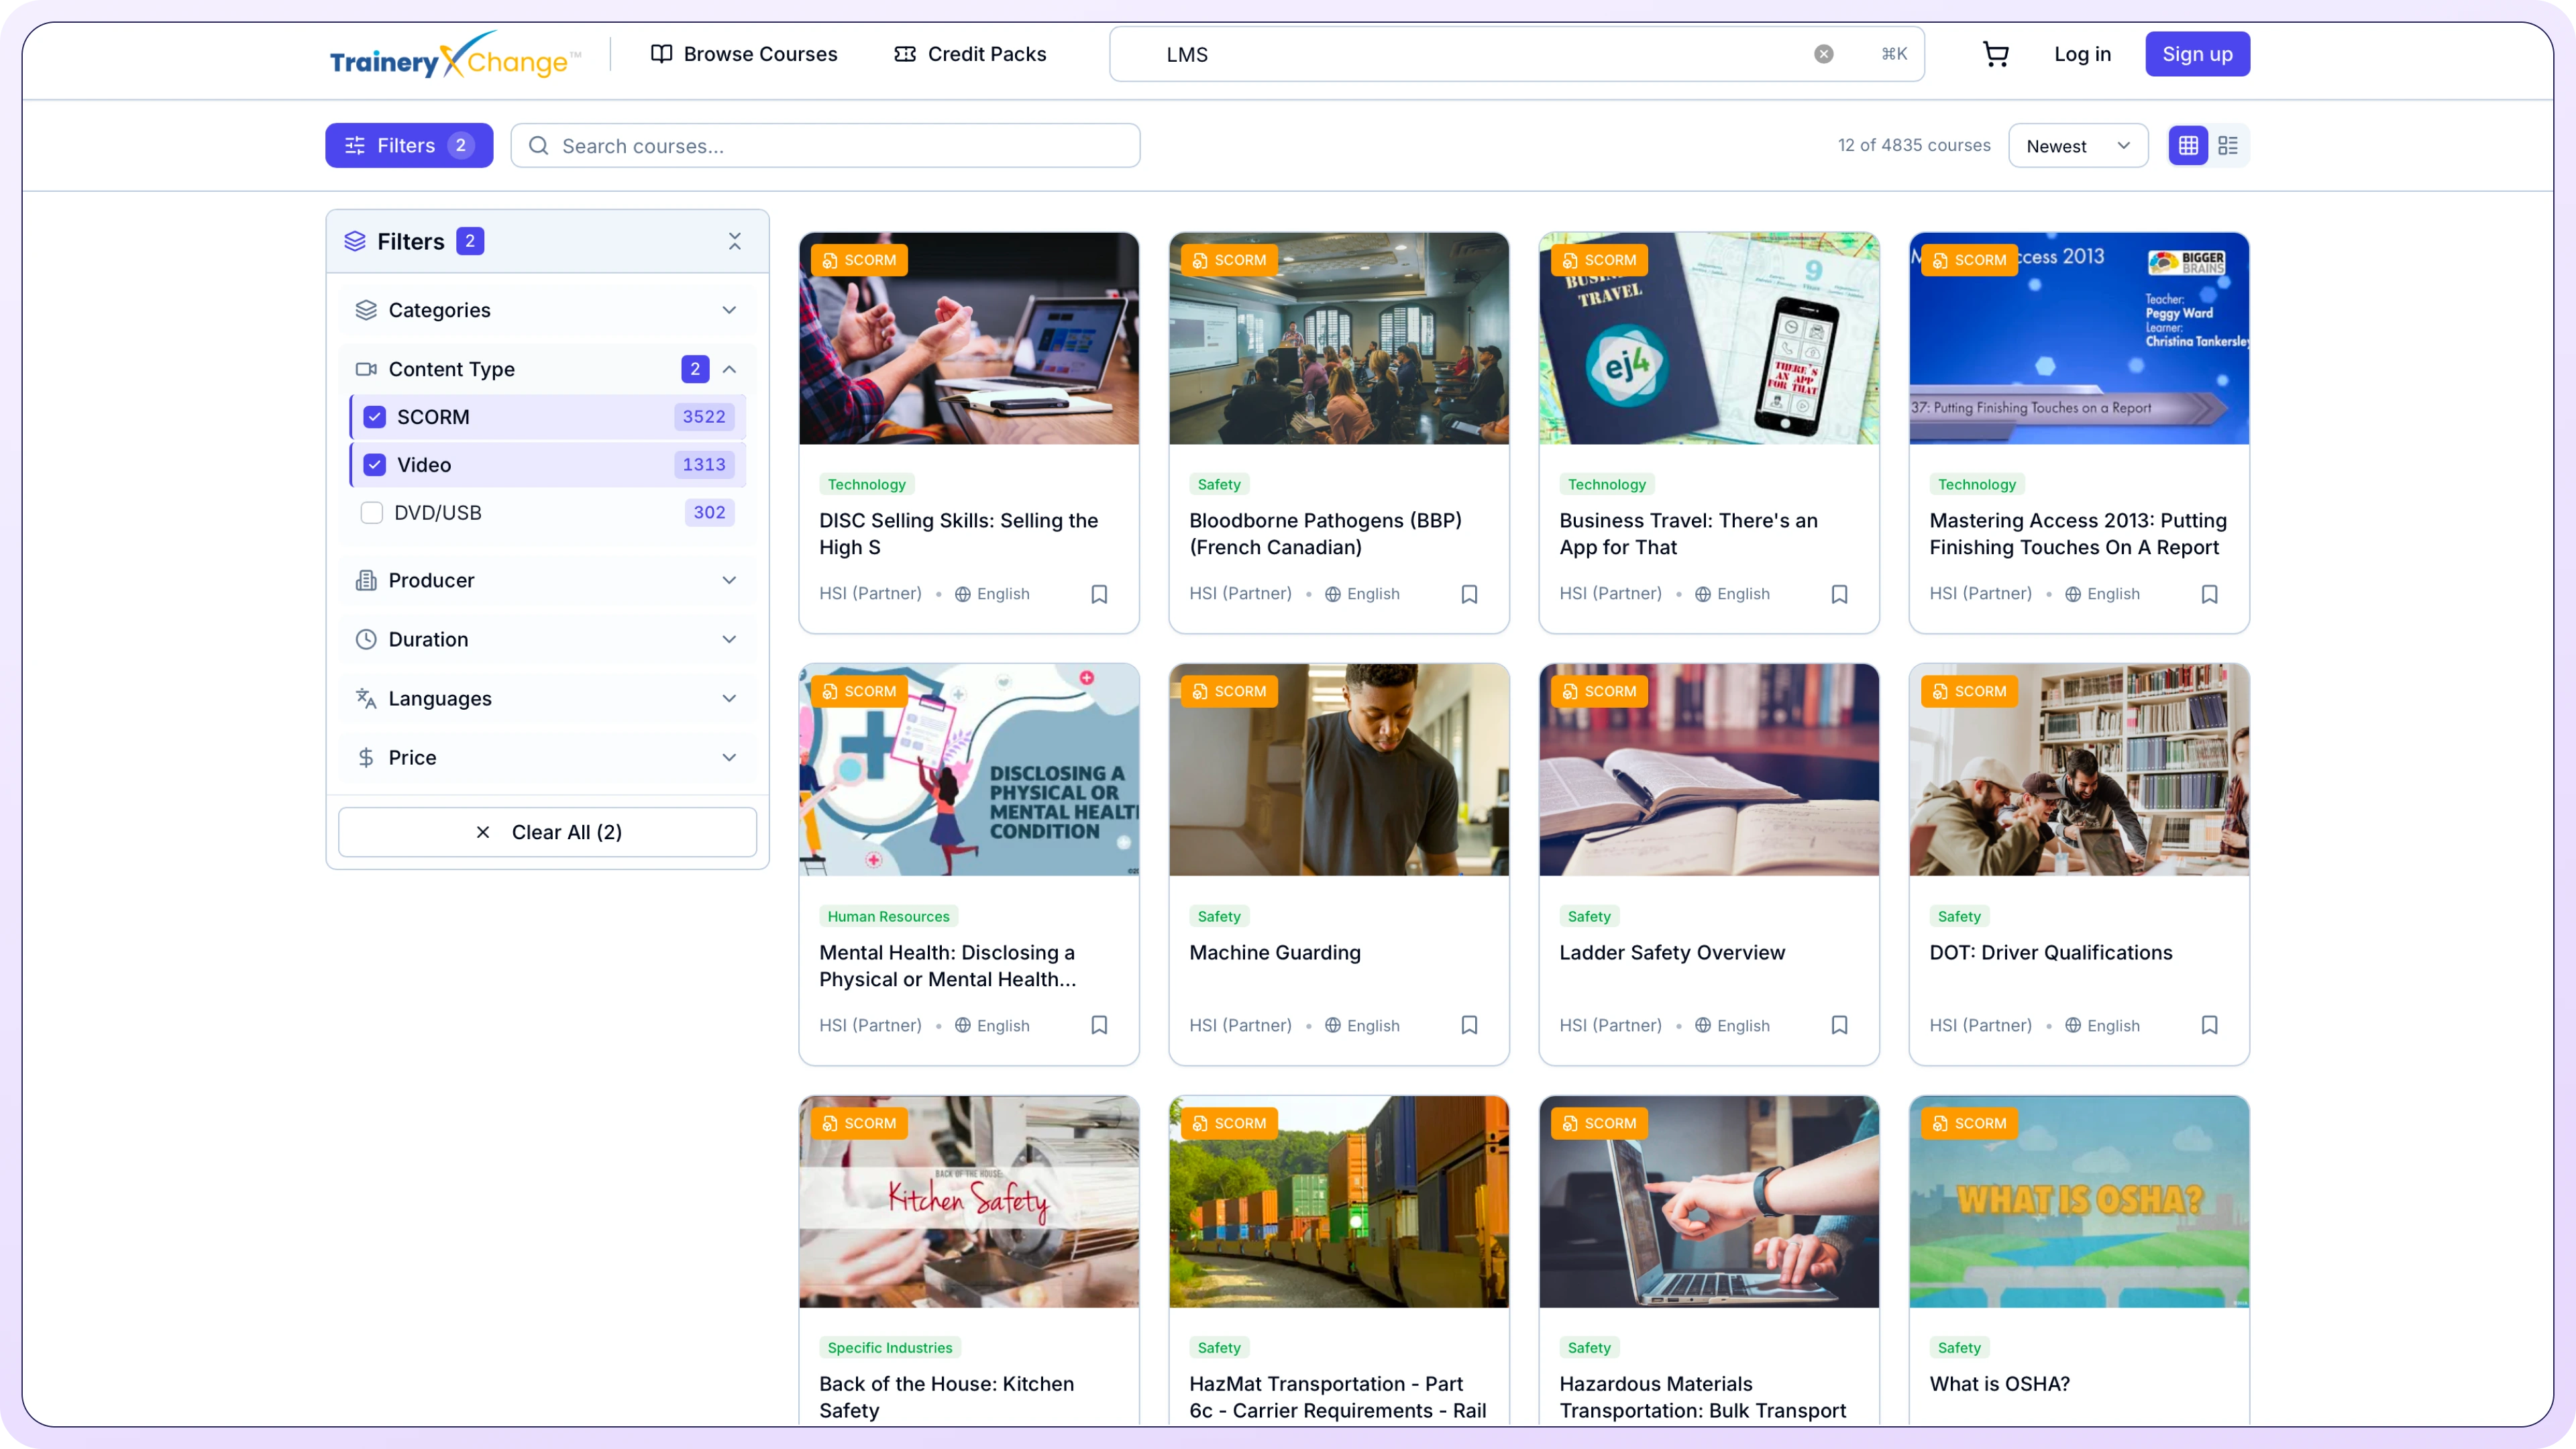Image resolution: width=2576 pixels, height=1449 pixels.
Task: Uncheck the SCORM content type filter
Action: tap(374, 417)
